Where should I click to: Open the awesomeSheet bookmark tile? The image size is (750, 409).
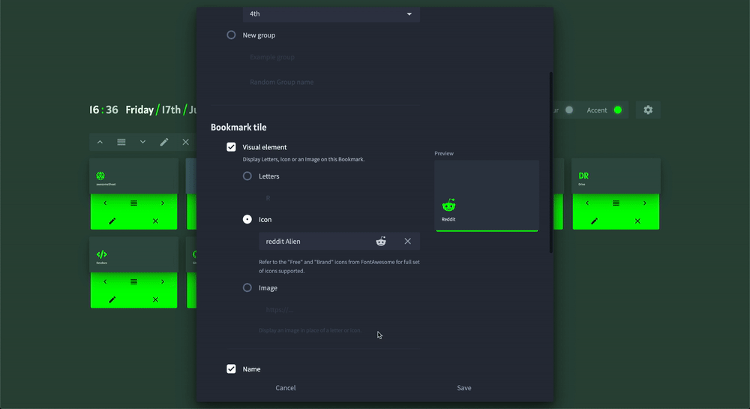[134, 176]
